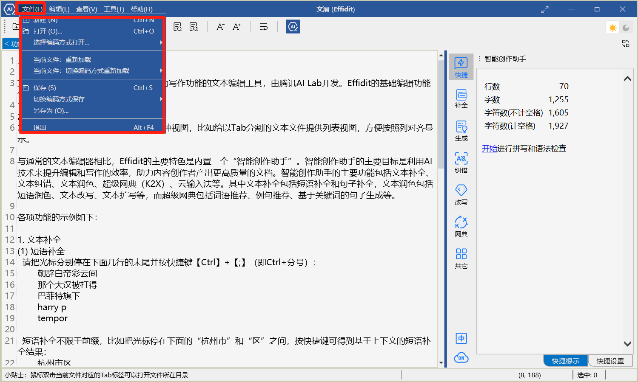Switch to dark theme moon icon

626,28
